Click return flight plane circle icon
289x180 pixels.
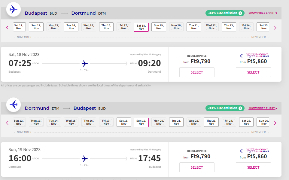coord(14,105)
